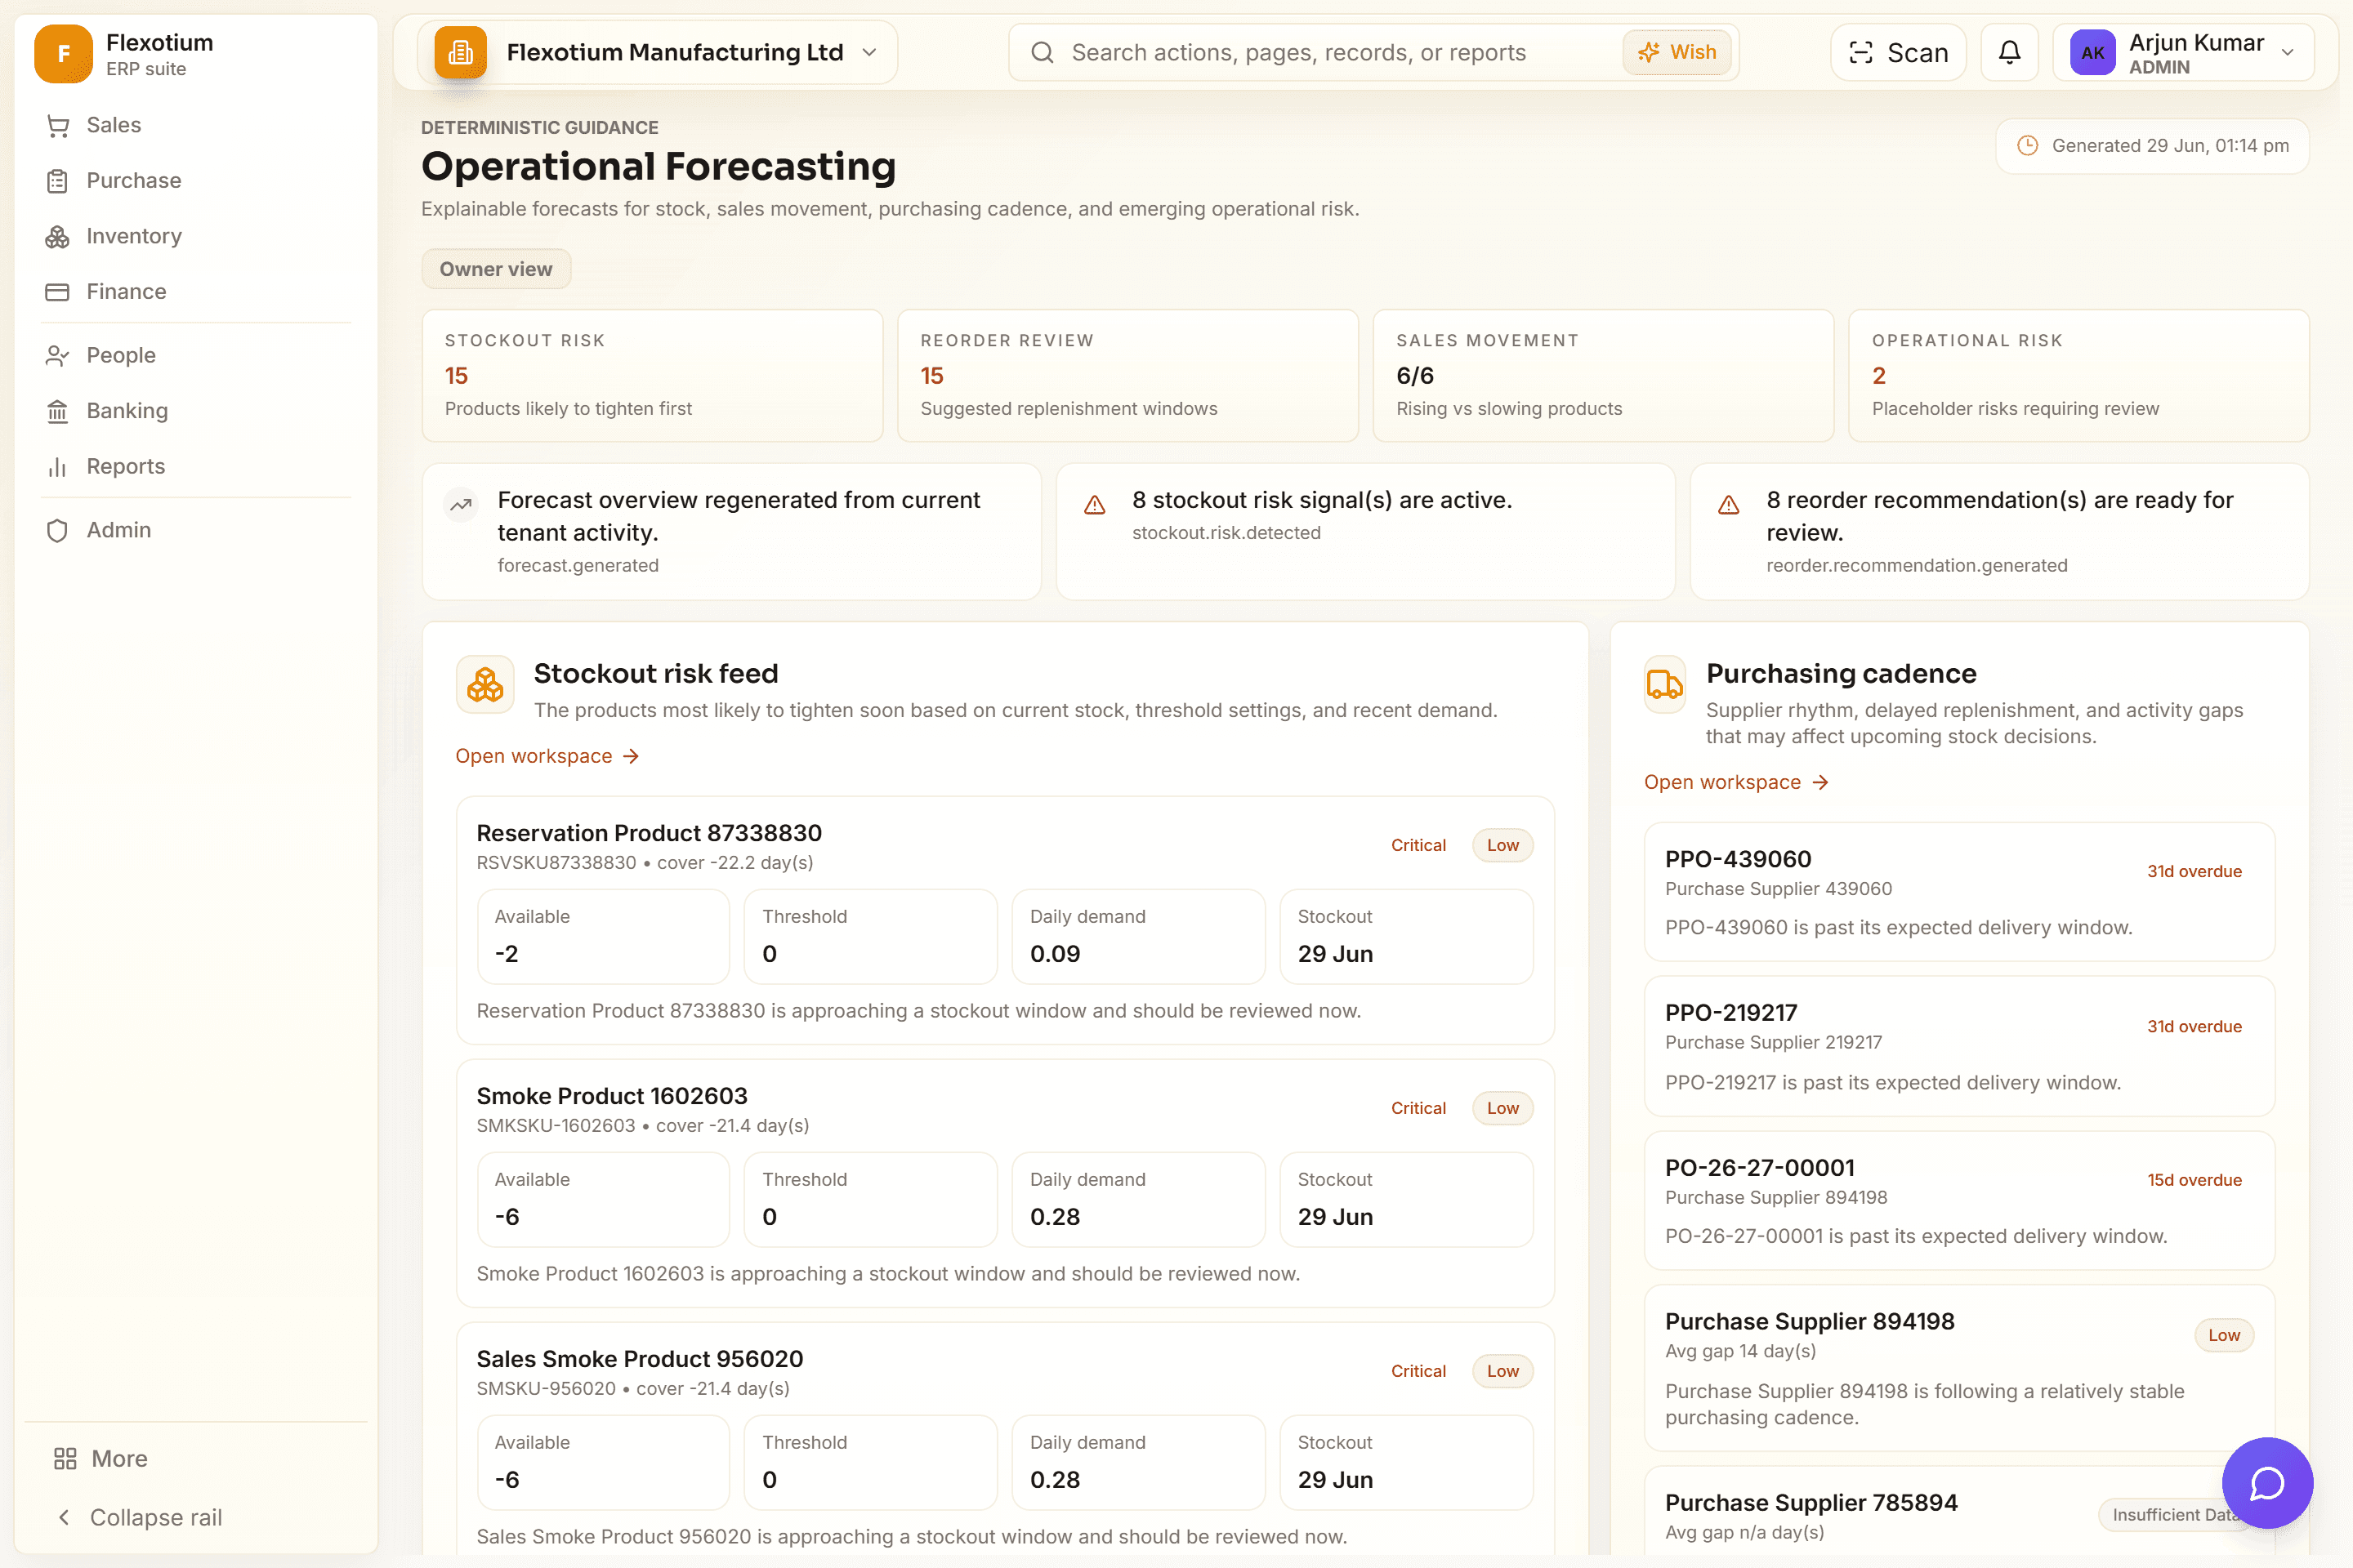The height and width of the screenshot is (1568, 2353).
Task: Select Reservation Product 87338830 title
Action: [648, 833]
